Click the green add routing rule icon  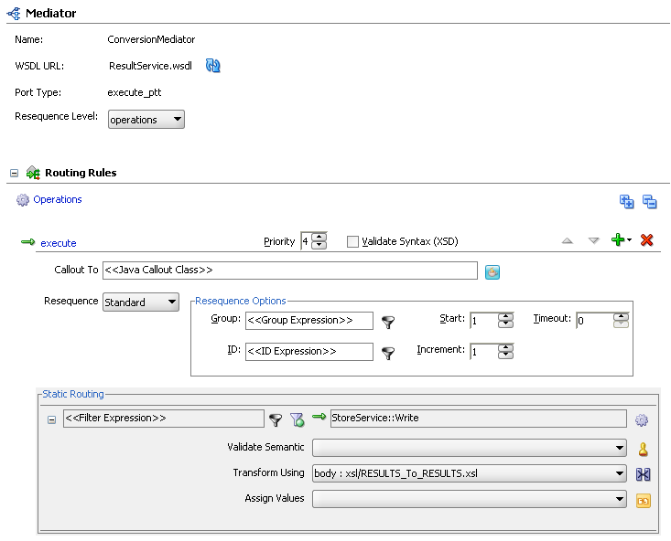click(619, 240)
